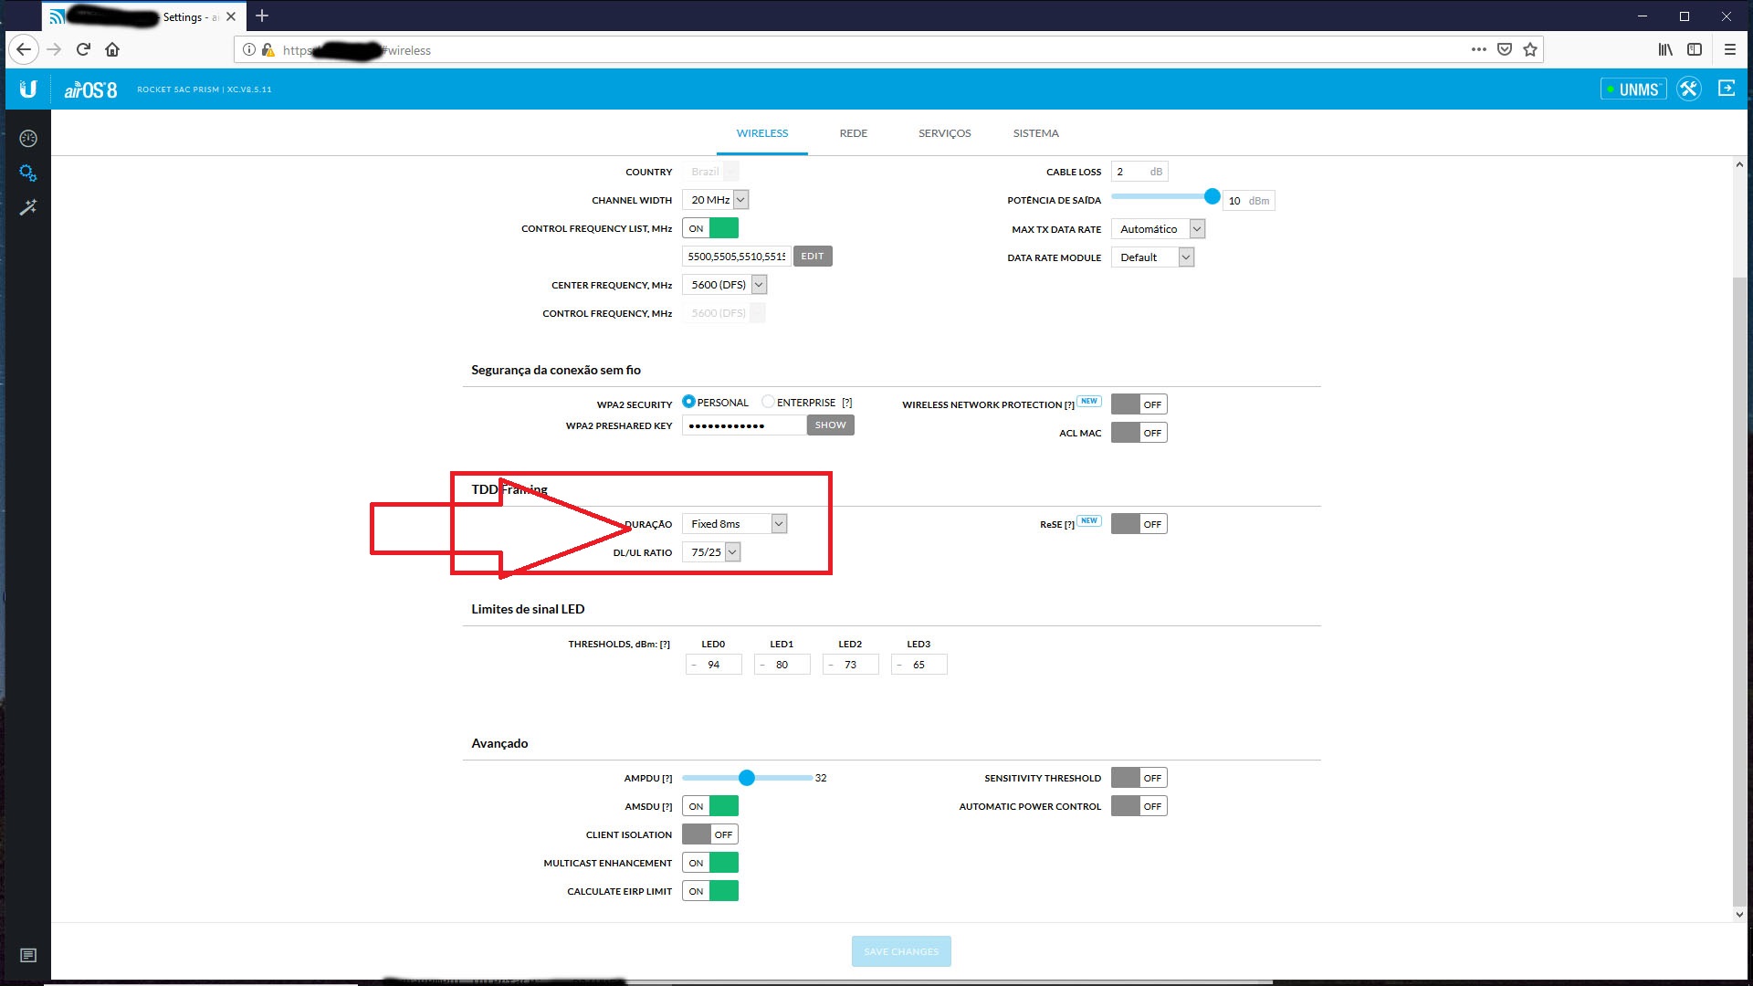Screen dimensions: 1753x986
Task: Select the Enterprise WPA2 security radio
Action: point(768,402)
